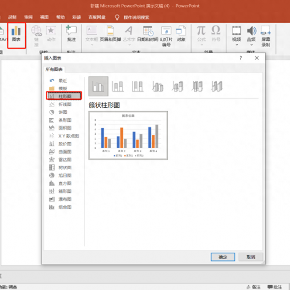Insert a 批注 comment from the ribbon
290x290 pixels.
71,34
